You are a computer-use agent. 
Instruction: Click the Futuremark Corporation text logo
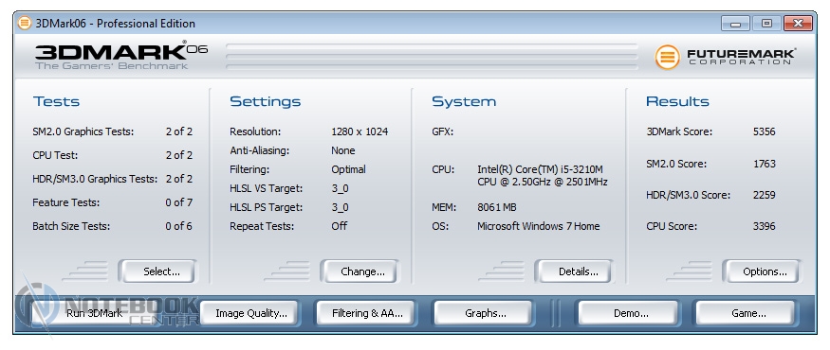coord(741,57)
